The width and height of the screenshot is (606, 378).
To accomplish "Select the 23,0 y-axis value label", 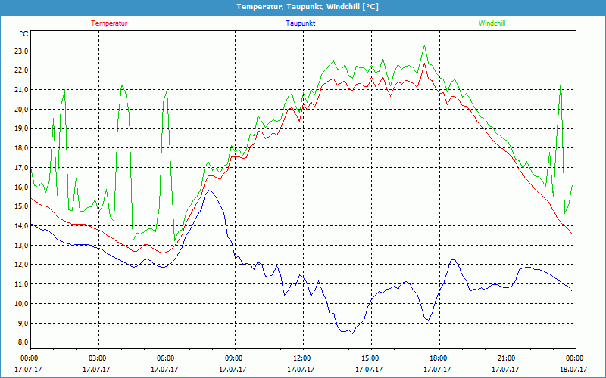I will pyautogui.click(x=20, y=51).
